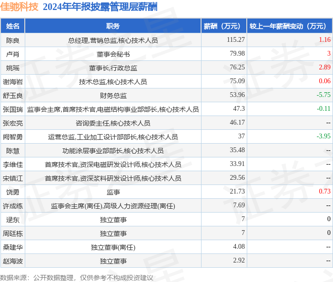
Task: Select the name cell 姚瑶
Action: coord(13,68)
